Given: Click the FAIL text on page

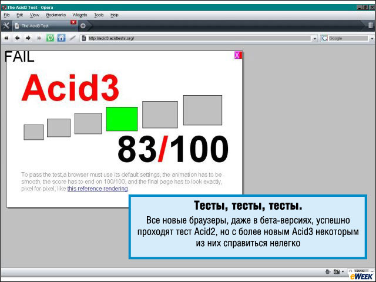Looking at the screenshot, I should click(19, 57).
